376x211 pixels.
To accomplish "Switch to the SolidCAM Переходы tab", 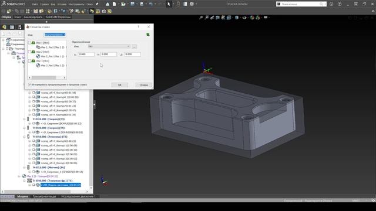I will point(58,17).
